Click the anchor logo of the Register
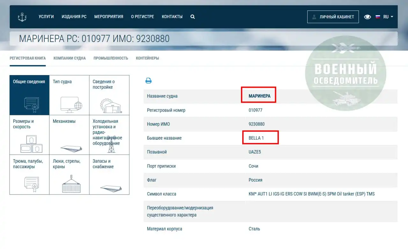408x249 pixels. pos(22,17)
